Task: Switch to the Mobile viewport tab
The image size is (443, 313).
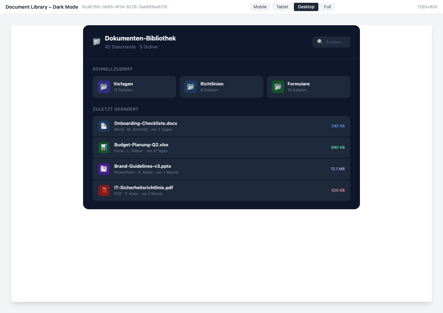Action: [260, 7]
